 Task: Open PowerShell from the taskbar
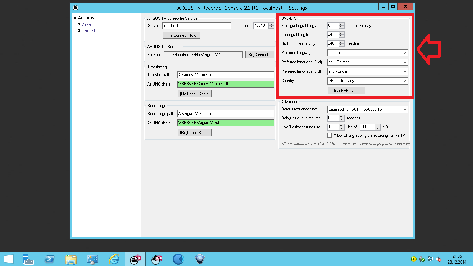click(49, 259)
